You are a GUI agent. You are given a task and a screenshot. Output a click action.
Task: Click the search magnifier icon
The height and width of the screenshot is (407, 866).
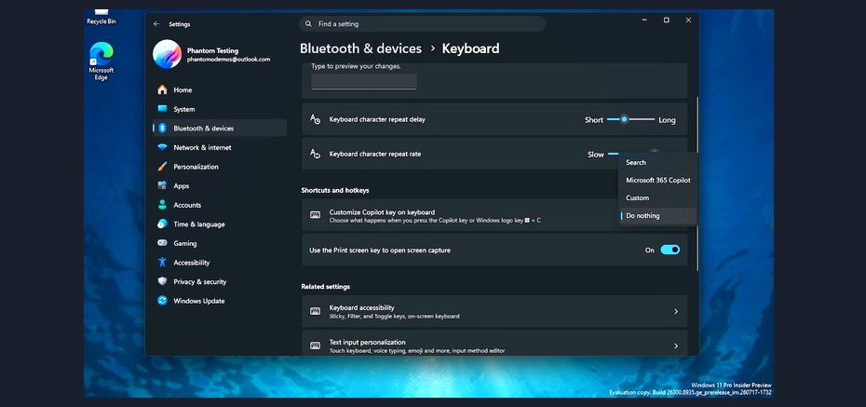tap(309, 24)
